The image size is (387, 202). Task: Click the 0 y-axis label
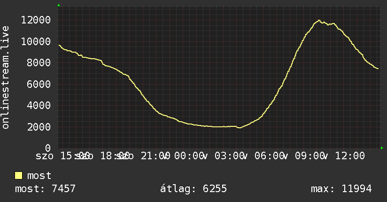[48, 148]
